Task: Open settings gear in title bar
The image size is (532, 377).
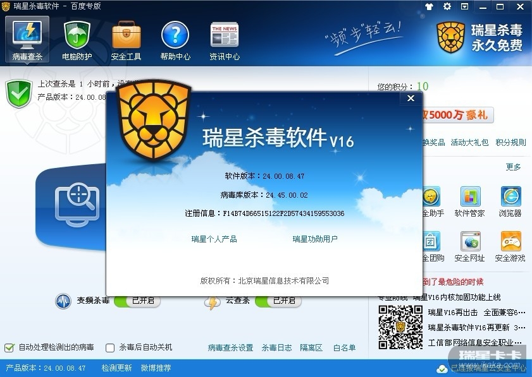Action: (x=447, y=6)
